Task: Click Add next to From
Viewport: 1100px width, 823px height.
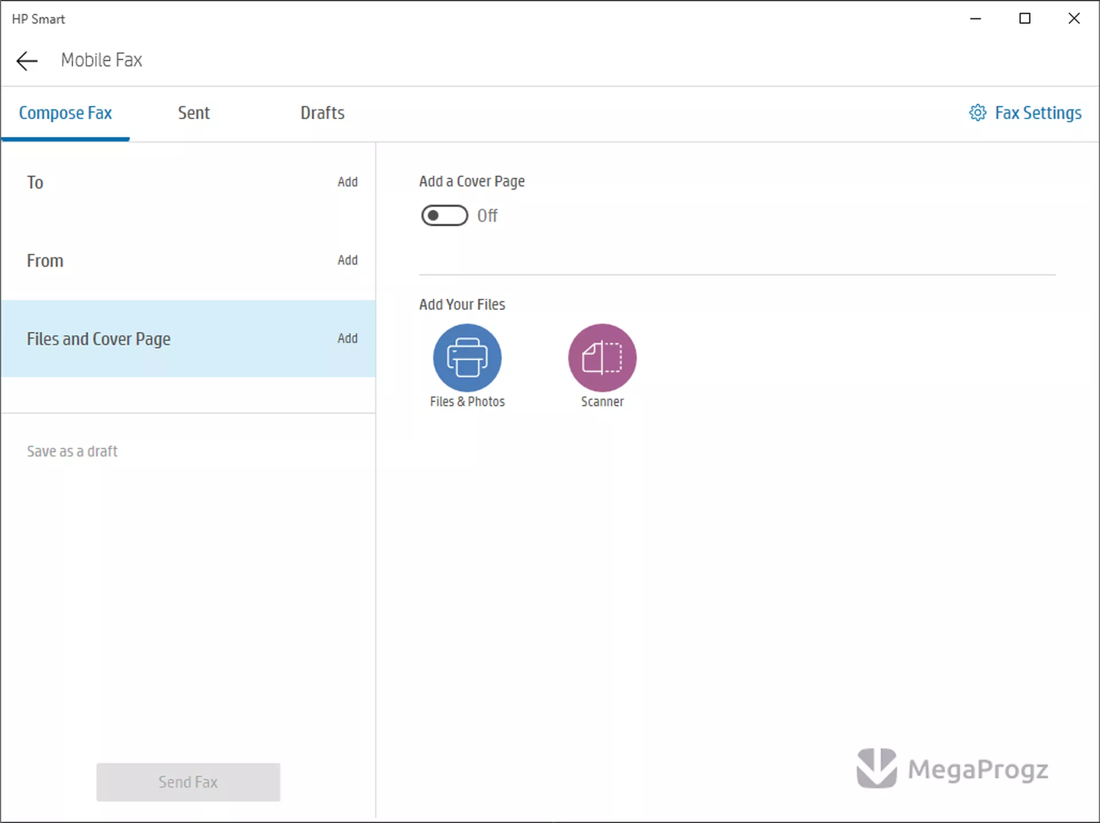Action: click(347, 261)
